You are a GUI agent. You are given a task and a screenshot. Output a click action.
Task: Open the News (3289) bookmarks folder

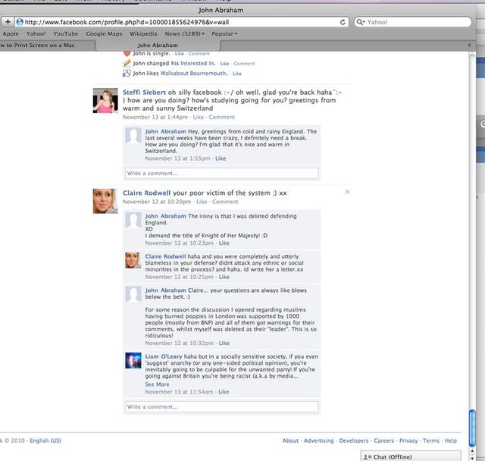click(182, 34)
